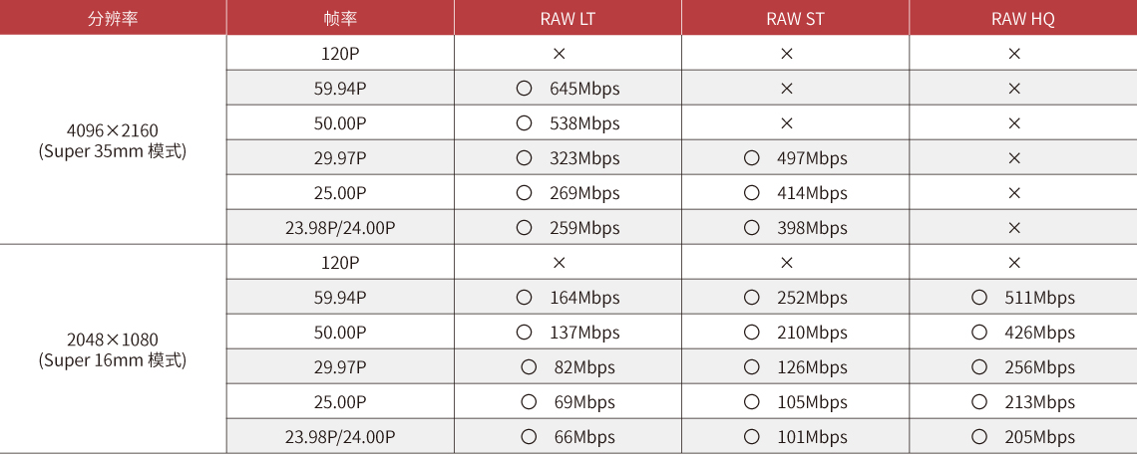Viewport: 1137px width, 456px height.
Task: Click the 426Mbps value in RAW HQ
Action: (x=1040, y=333)
